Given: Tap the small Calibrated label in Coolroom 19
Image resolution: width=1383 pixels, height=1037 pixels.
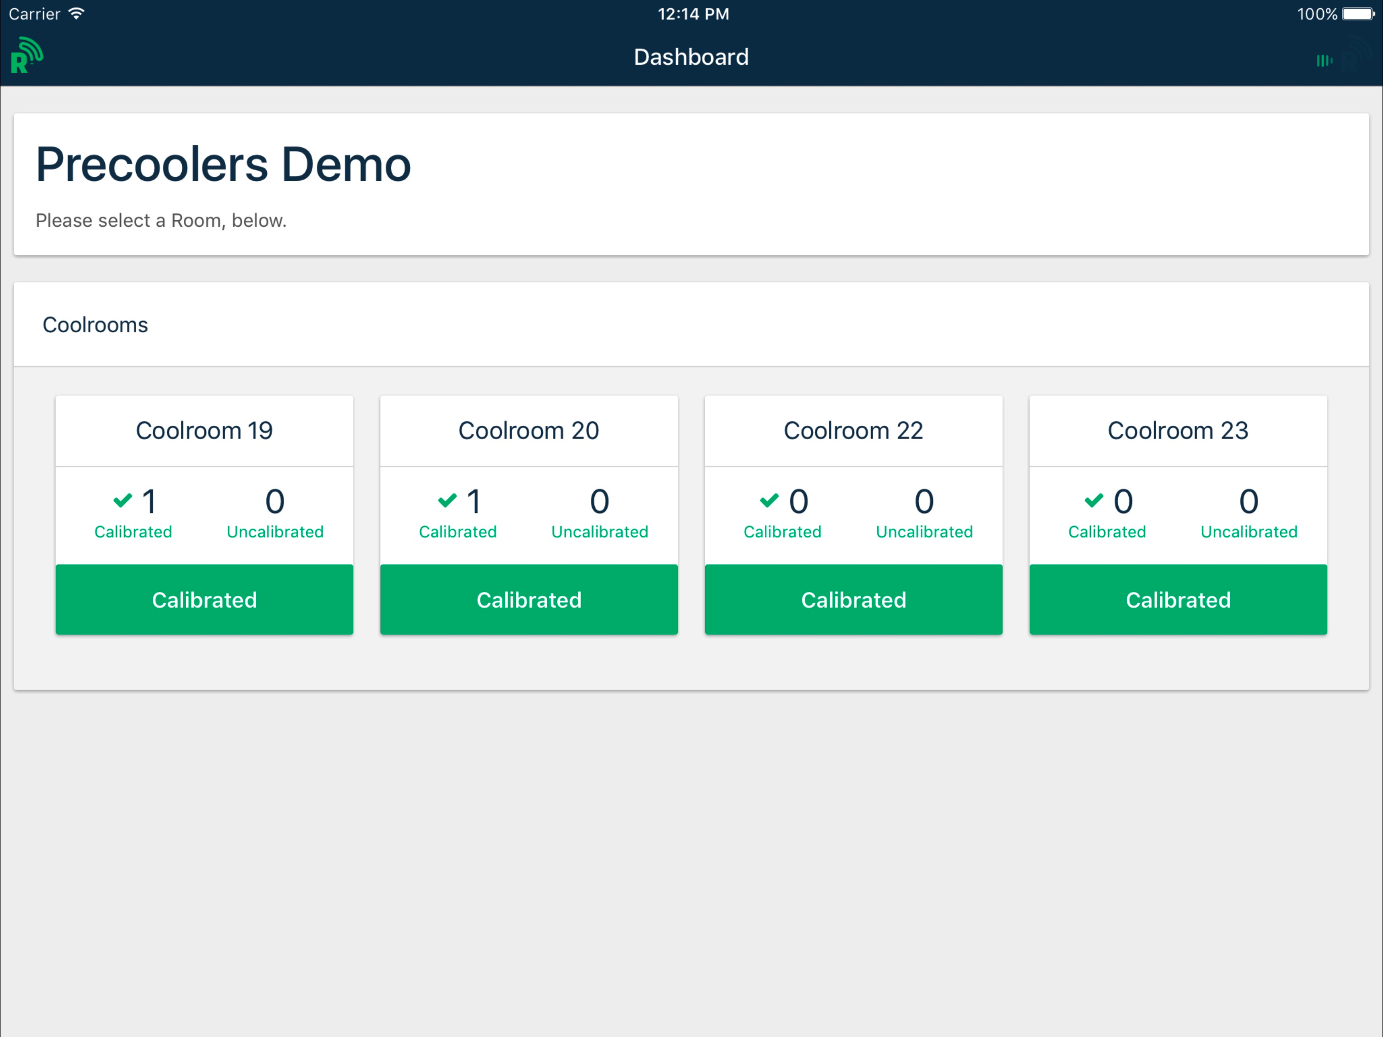Looking at the screenshot, I should coord(133,532).
